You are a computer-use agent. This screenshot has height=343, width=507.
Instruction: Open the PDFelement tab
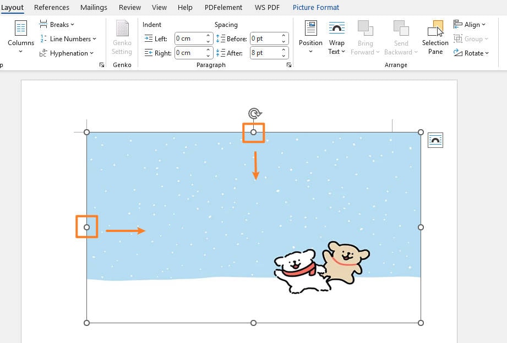point(223,7)
